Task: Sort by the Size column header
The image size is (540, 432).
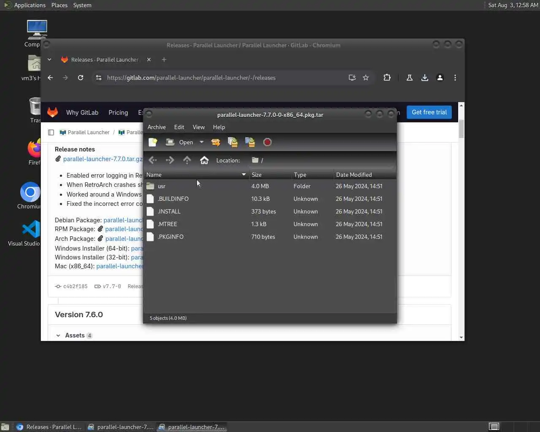Action: [x=270, y=175]
